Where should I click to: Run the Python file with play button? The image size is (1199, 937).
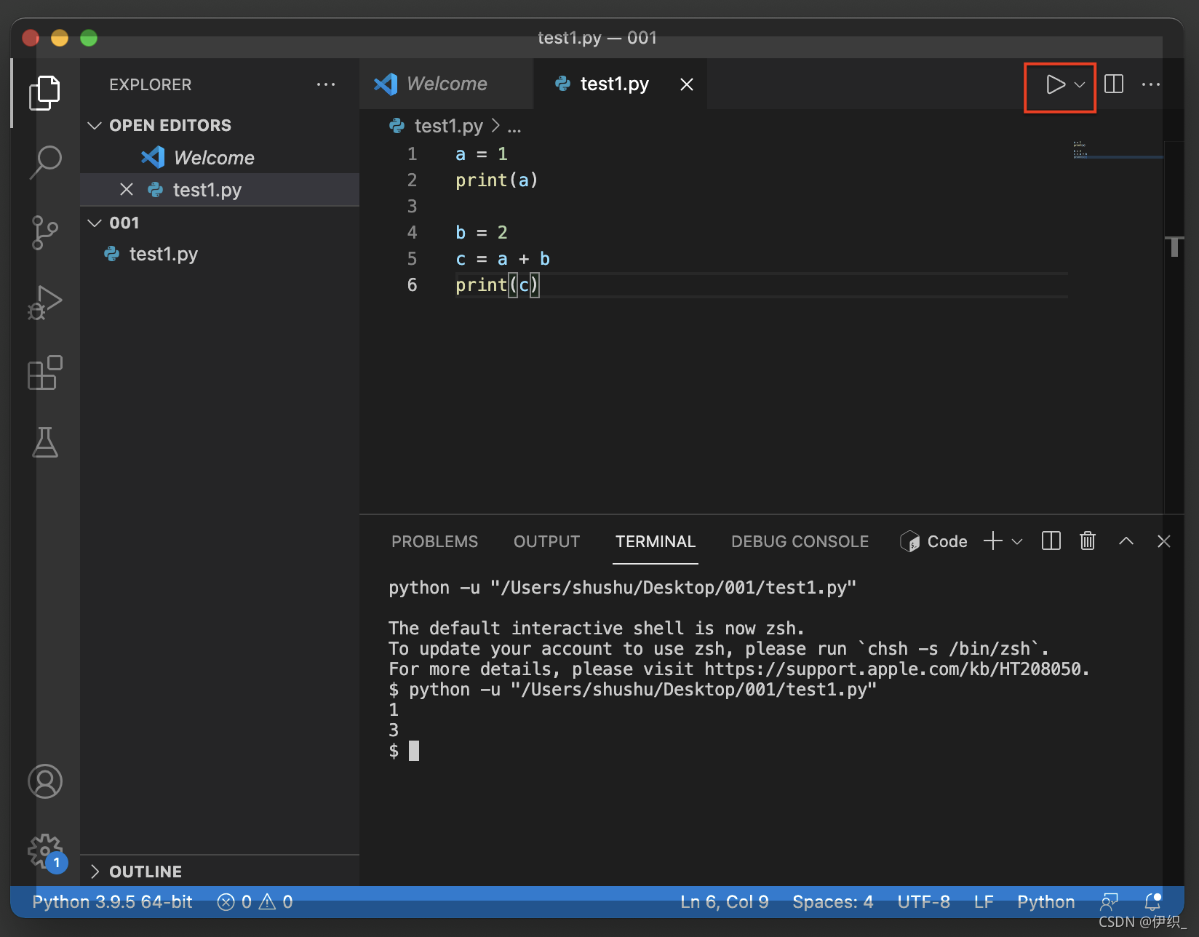click(x=1054, y=84)
